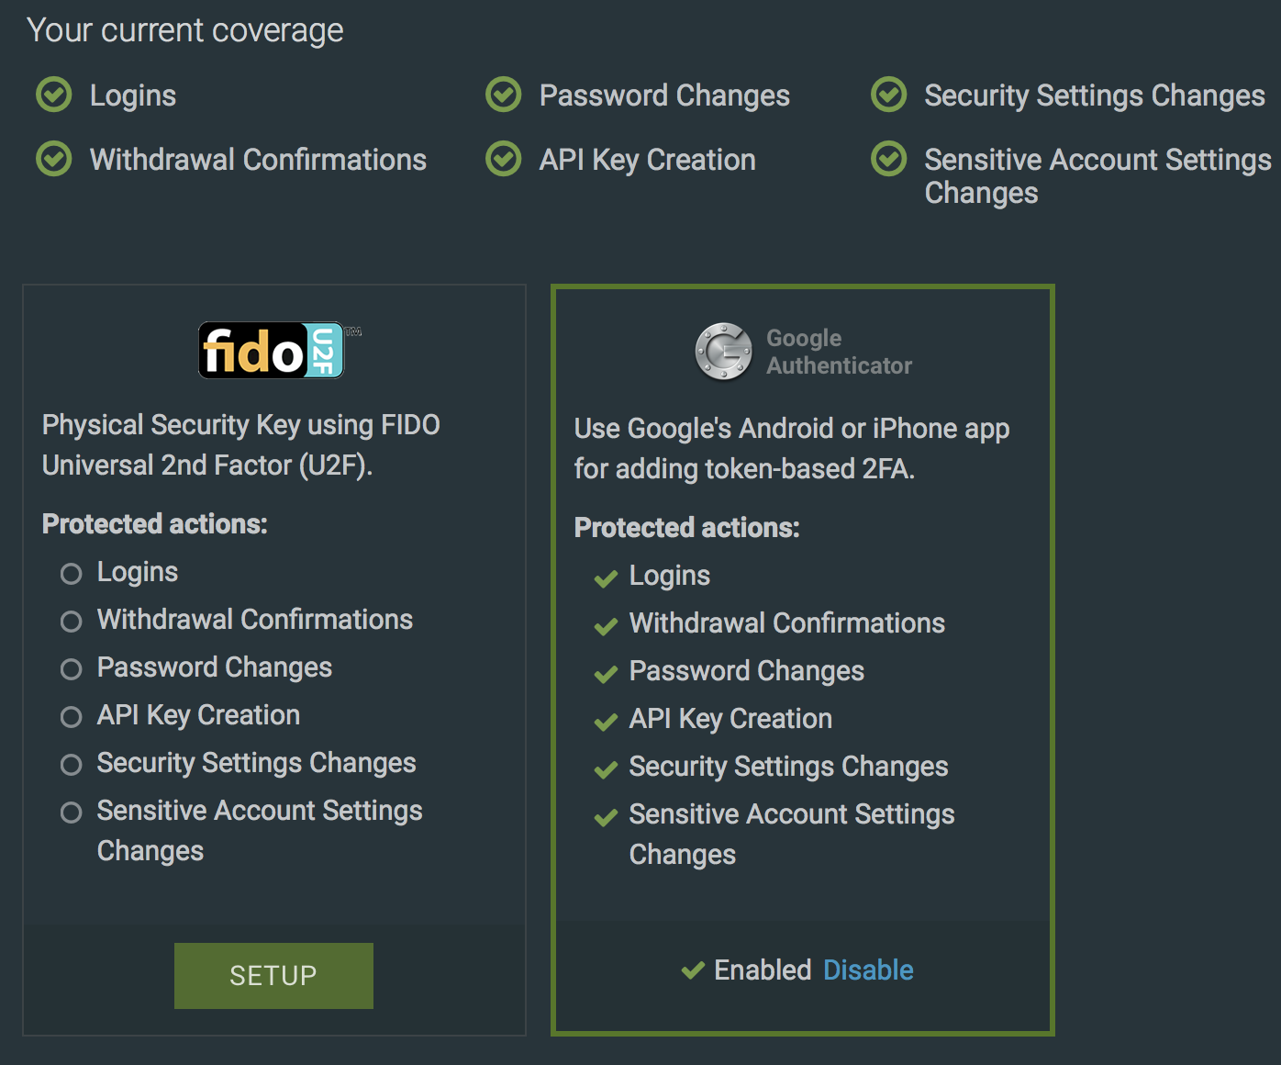Click the Google Authenticator description text
This screenshot has height=1065, width=1281.
click(x=792, y=448)
